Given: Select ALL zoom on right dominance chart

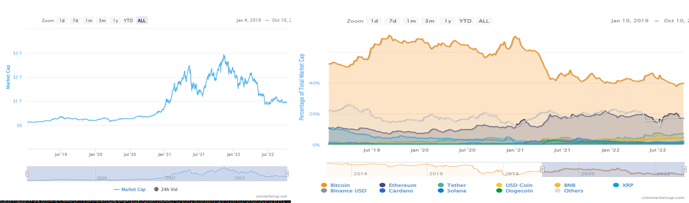Looking at the screenshot, I should [484, 21].
